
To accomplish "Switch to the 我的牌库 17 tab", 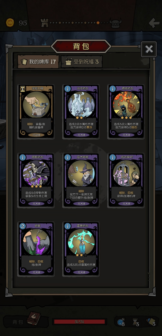I will click(38, 62).
